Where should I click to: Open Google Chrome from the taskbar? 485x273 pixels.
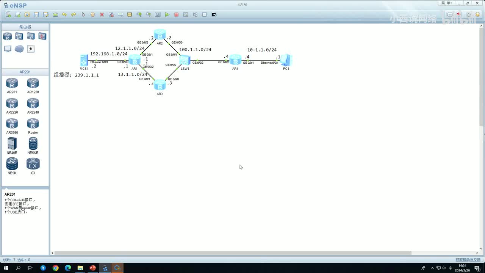pyautogui.click(x=56, y=268)
